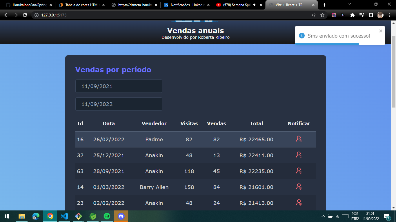Open the browser tab search dropdown

point(349,4)
